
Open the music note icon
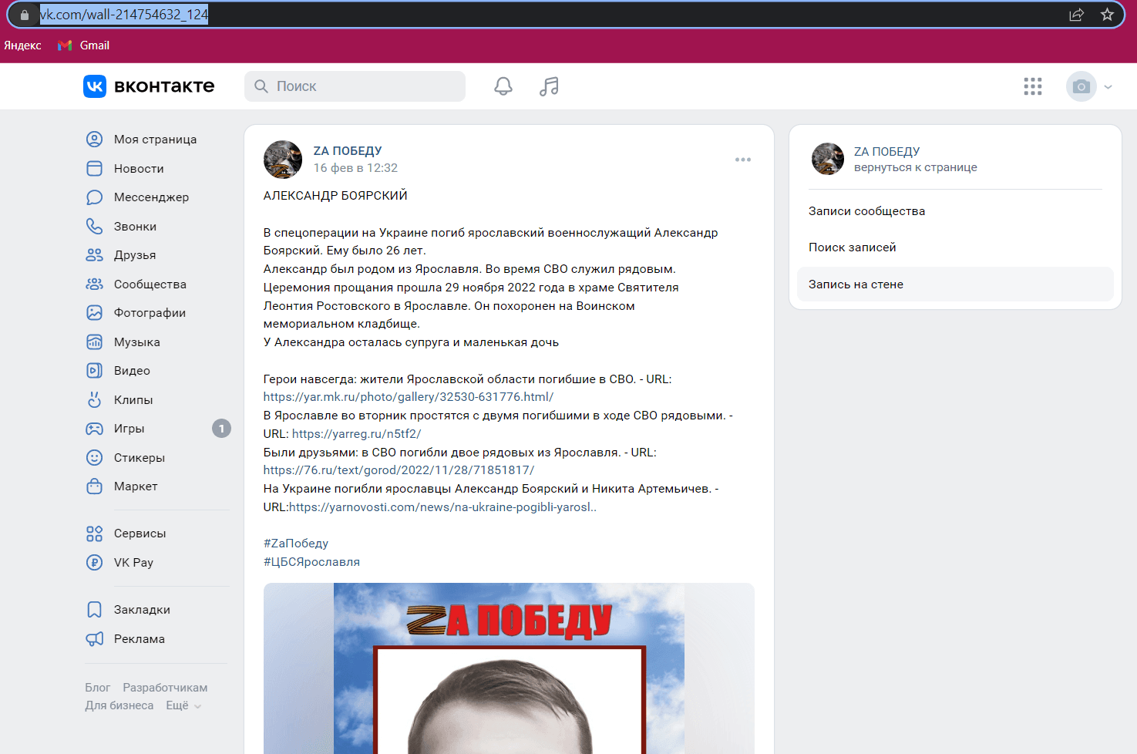tap(549, 86)
